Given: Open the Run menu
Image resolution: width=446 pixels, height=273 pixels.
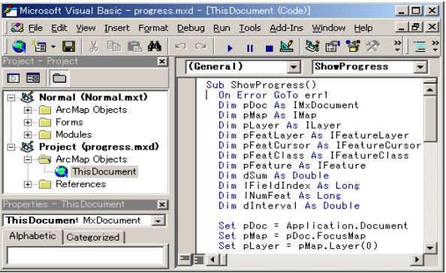Looking at the screenshot, I should (x=221, y=28).
